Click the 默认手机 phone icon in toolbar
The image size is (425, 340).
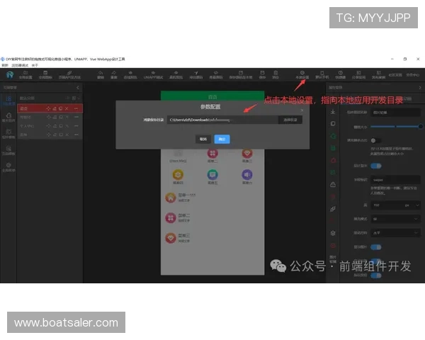(321, 72)
